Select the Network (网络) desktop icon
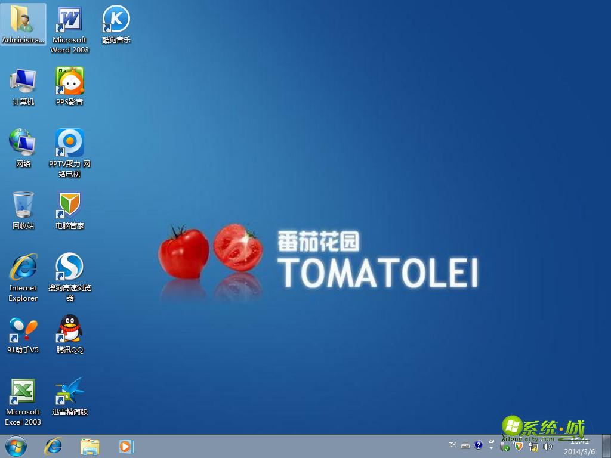This screenshot has height=458, width=611. point(23,143)
